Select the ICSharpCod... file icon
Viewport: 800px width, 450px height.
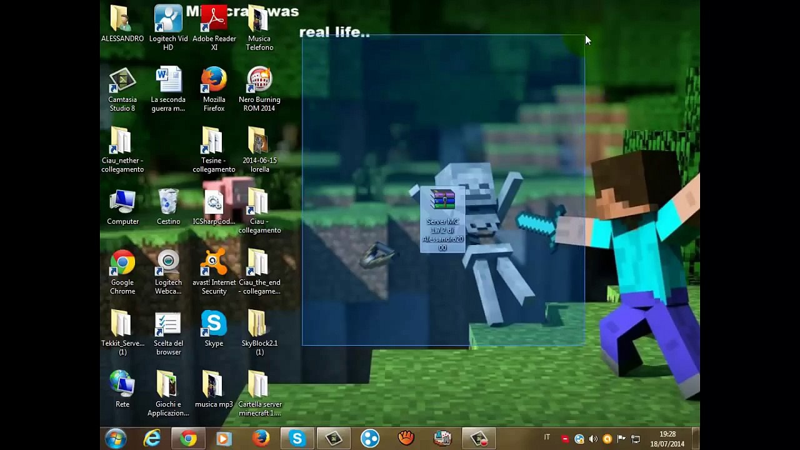(x=214, y=207)
